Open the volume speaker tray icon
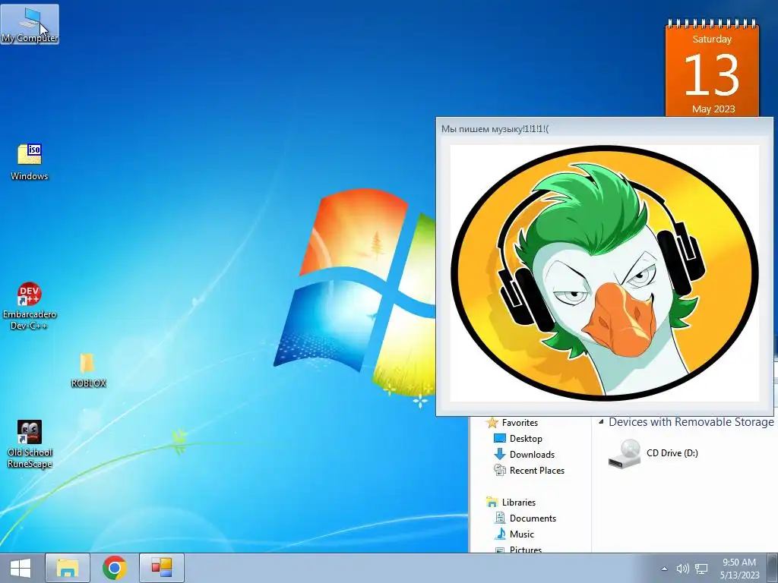 coord(683,569)
